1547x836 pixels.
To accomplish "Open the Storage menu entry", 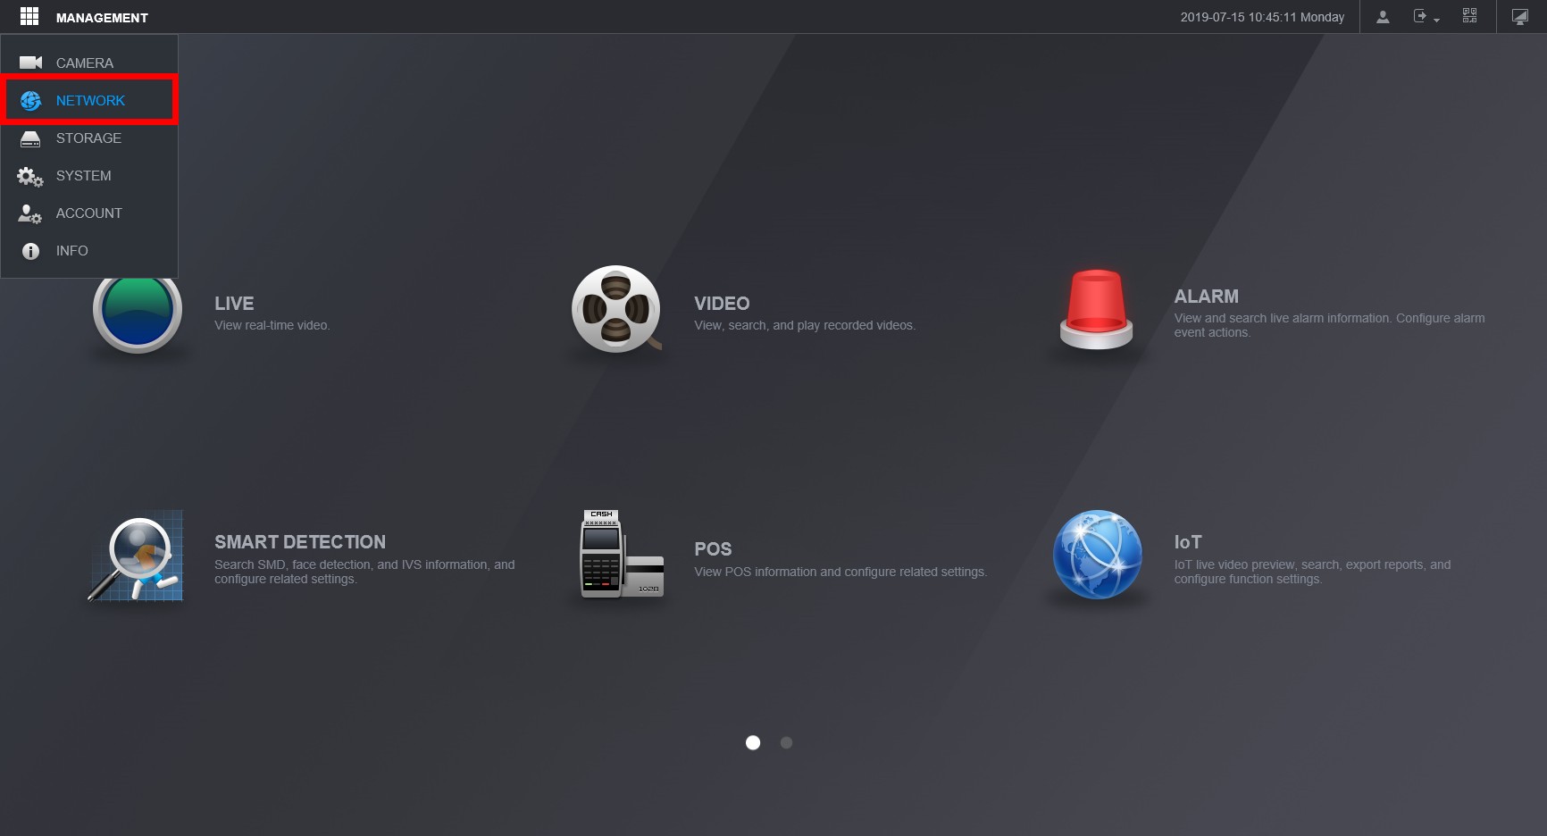I will (x=89, y=138).
